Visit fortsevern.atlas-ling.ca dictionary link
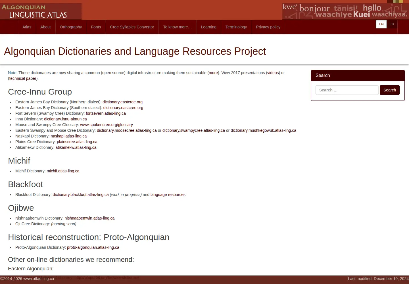409x284 pixels. [106, 113]
